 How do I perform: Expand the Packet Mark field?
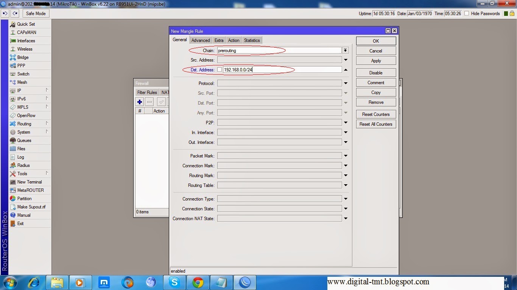[x=346, y=156]
